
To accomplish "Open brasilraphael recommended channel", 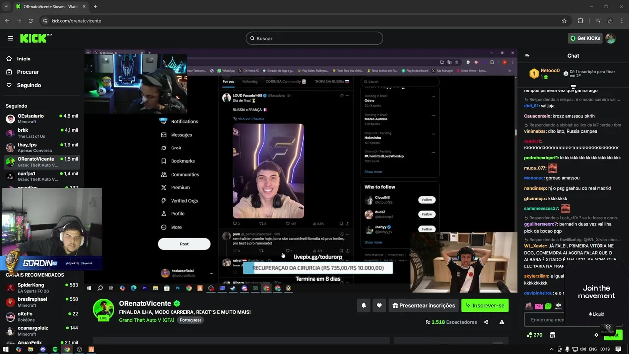I will 42,302.
